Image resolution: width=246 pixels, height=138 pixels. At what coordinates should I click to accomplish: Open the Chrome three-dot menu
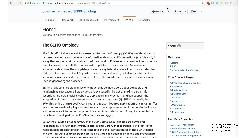pos(236,3)
